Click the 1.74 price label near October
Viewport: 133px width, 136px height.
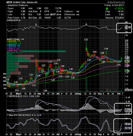click(x=118, y=65)
